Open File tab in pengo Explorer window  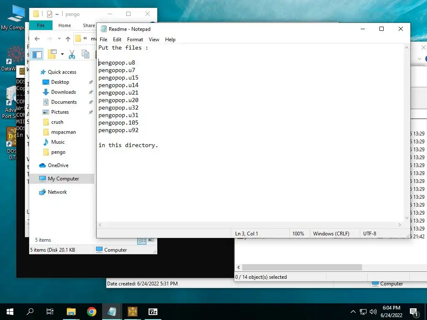[x=41, y=25]
